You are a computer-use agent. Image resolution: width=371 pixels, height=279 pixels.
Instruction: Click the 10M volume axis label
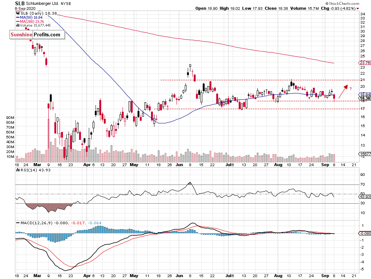pos(10,156)
